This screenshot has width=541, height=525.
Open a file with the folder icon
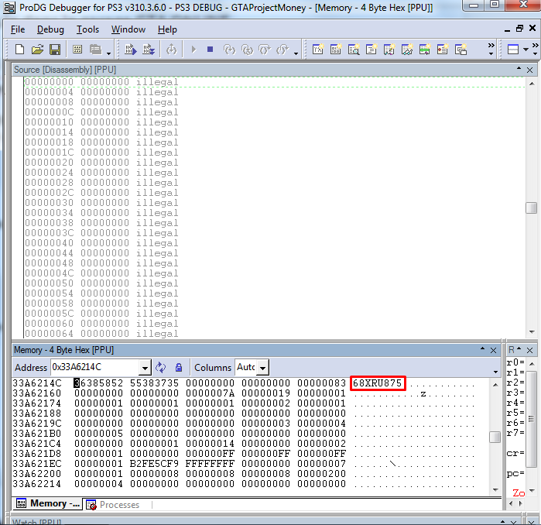pyautogui.click(x=37, y=50)
